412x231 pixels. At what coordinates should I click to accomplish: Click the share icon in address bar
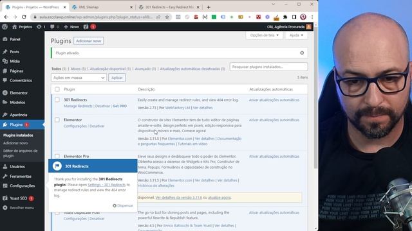click(158, 17)
